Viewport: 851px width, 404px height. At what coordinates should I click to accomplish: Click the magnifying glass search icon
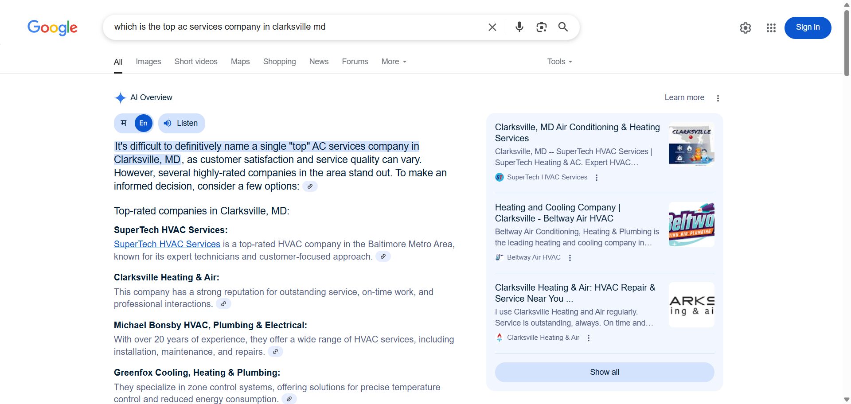[563, 27]
